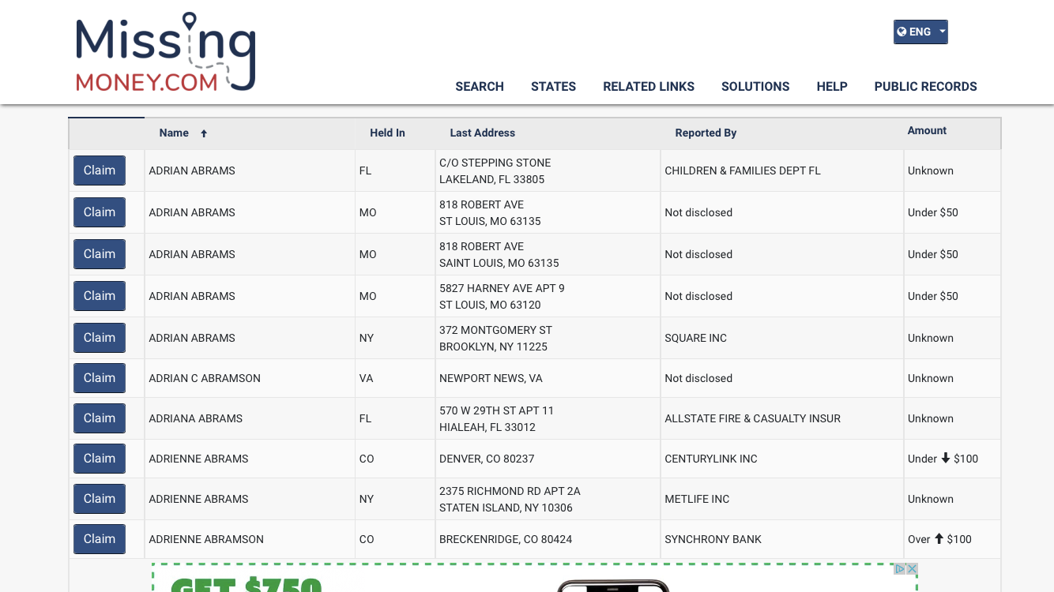This screenshot has height=592, width=1054.
Task: Click the up arrow in Over $100 amount
Action: pos(939,538)
